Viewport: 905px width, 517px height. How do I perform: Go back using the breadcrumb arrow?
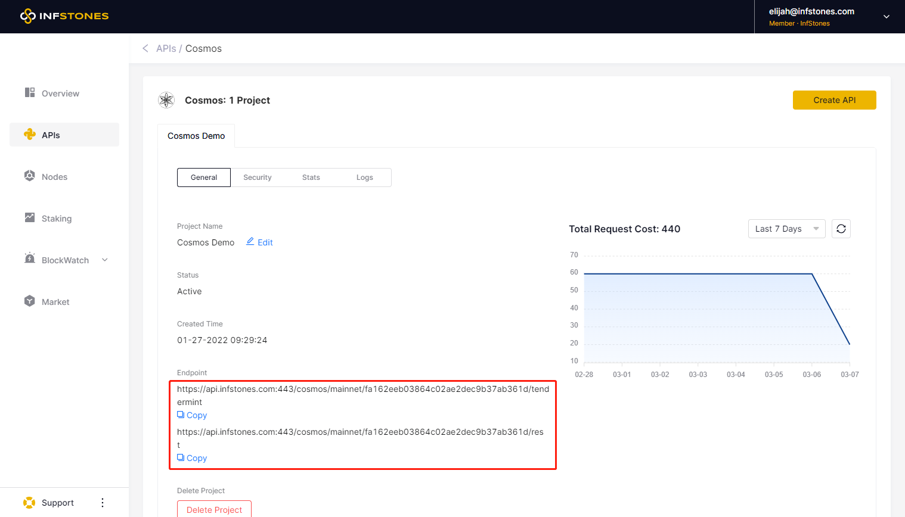tap(145, 48)
